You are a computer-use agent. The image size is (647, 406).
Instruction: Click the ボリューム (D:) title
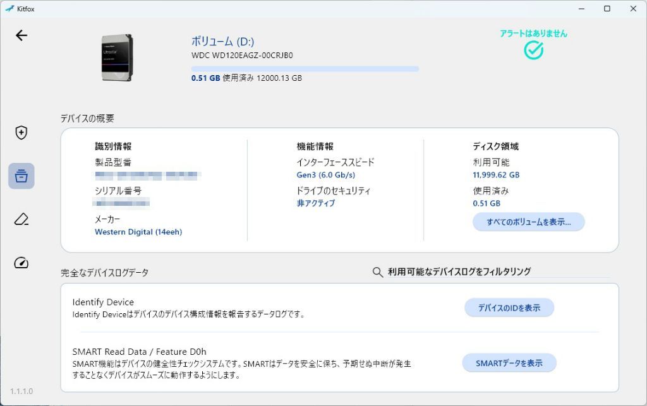[x=223, y=41]
